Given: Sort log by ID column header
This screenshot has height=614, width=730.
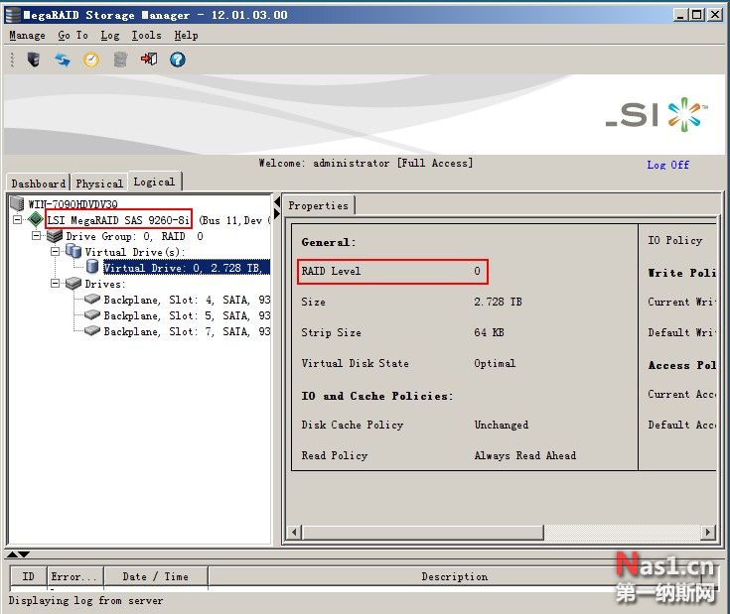Looking at the screenshot, I should click(x=29, y=576).
